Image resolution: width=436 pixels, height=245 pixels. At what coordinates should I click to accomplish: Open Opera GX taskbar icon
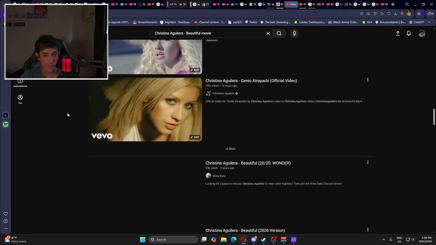(244, 240)
